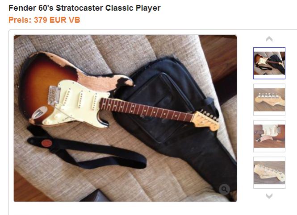Click the rosewood fretboard of the guitar
The width and height of the screenshot is (297, 215).
tap(147, 110)
